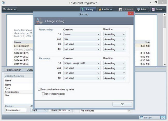Image resolution: width=168 pixels, height=121 pixels.
Task: Open folder sorting 2nd criterion Size dropdown
Action: pos(82,39)
